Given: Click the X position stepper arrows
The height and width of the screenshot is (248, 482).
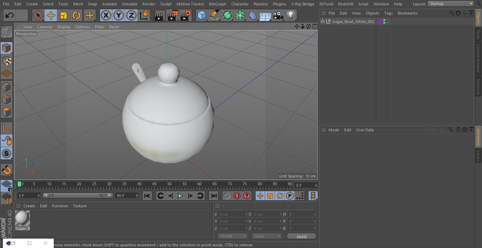Looking at the screenshot, I should 246,214.
